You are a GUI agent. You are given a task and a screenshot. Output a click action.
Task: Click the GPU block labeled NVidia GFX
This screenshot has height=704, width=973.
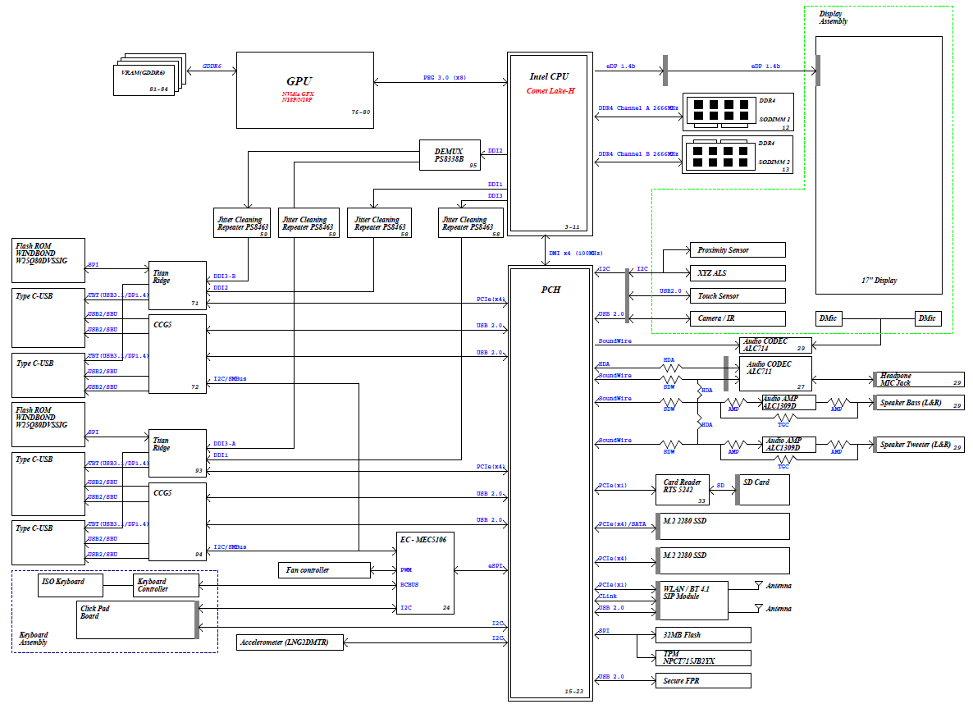[x=305, y=89]
